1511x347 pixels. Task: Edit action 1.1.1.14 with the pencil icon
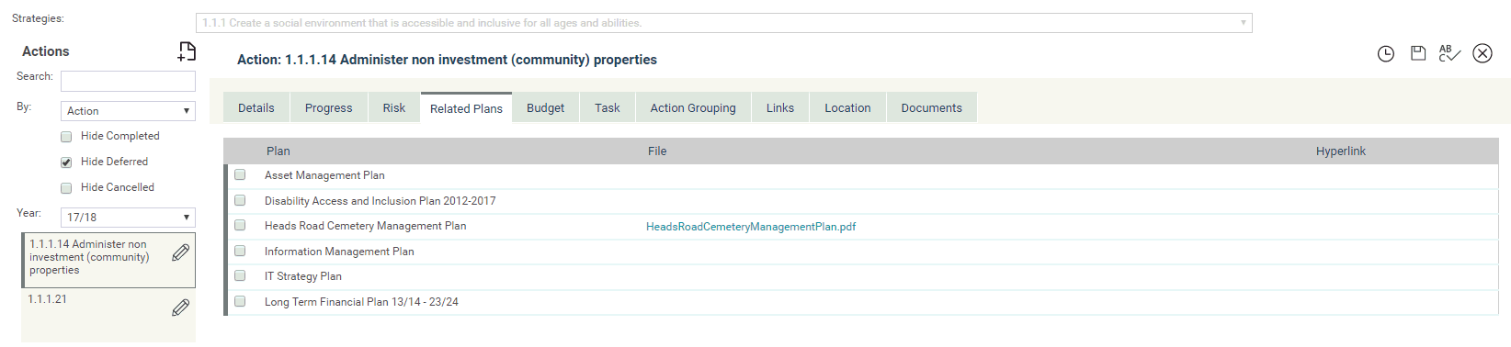pos(181,252)
